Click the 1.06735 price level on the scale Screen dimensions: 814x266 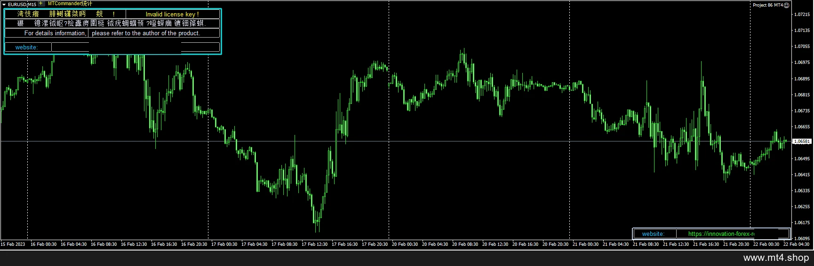click(x=802, y=111)
